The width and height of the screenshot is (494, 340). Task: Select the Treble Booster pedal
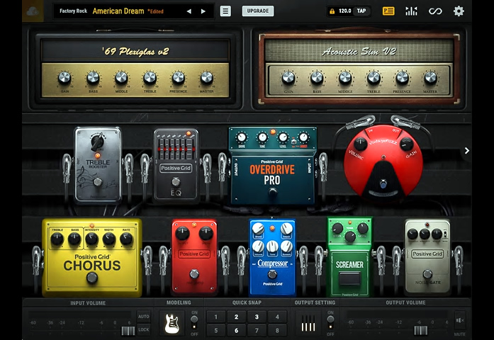[x=98, y=164]
